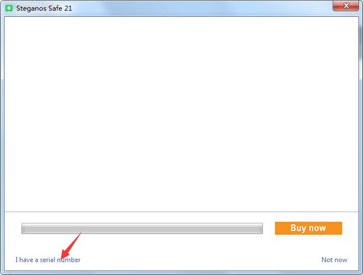This screenshot has width=363, height=275.
Task: Click the word serial in the bottom link
Action: tap(47, 260)
